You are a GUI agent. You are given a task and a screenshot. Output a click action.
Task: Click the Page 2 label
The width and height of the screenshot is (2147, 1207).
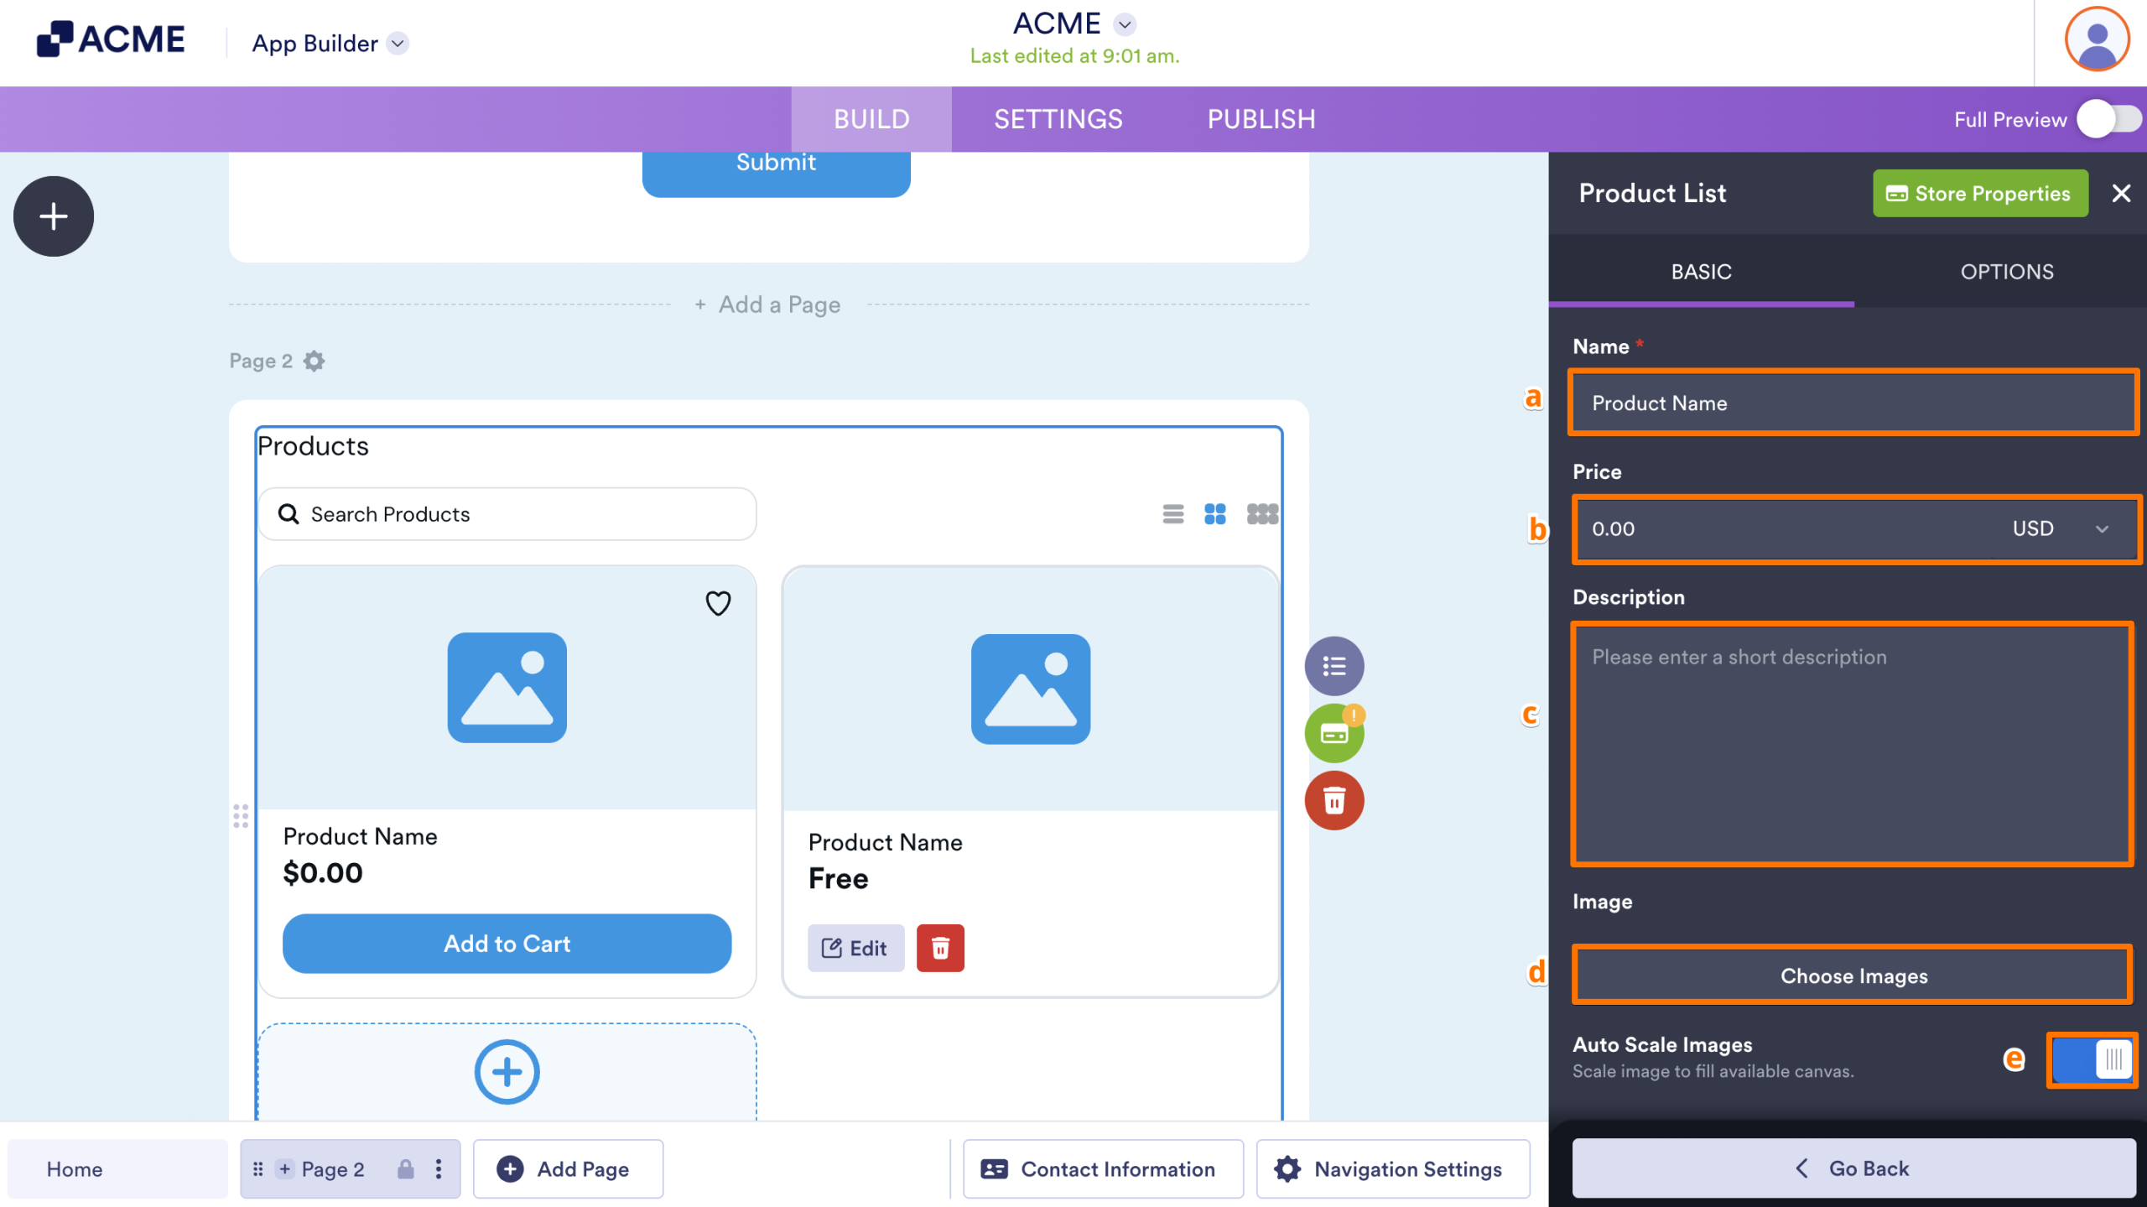coord(261,361)
